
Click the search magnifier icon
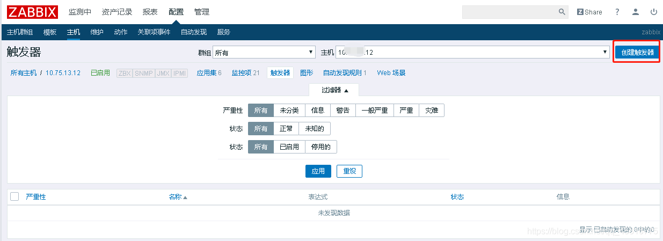click(562, 12)
